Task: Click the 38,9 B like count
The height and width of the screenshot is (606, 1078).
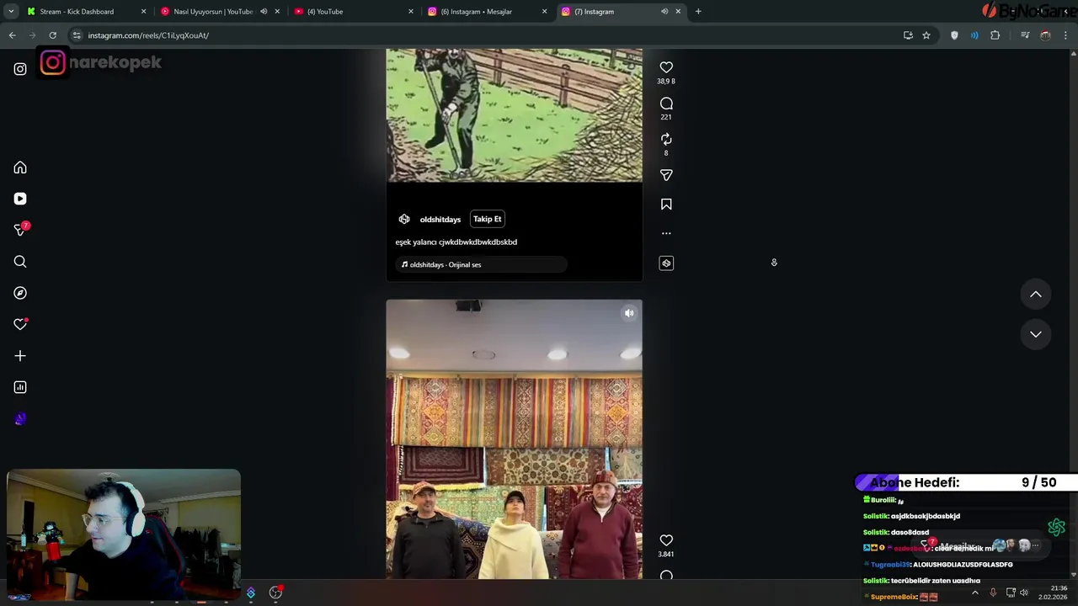Action: point(666,82)
